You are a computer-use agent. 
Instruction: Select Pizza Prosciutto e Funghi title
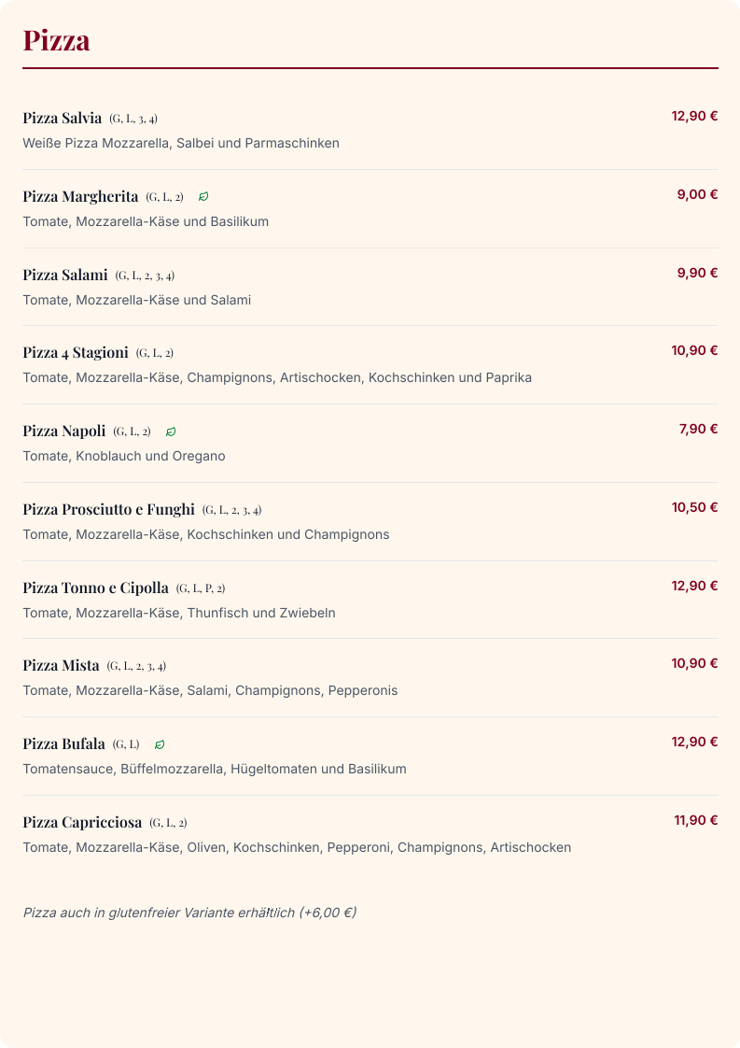click(109, 509)
